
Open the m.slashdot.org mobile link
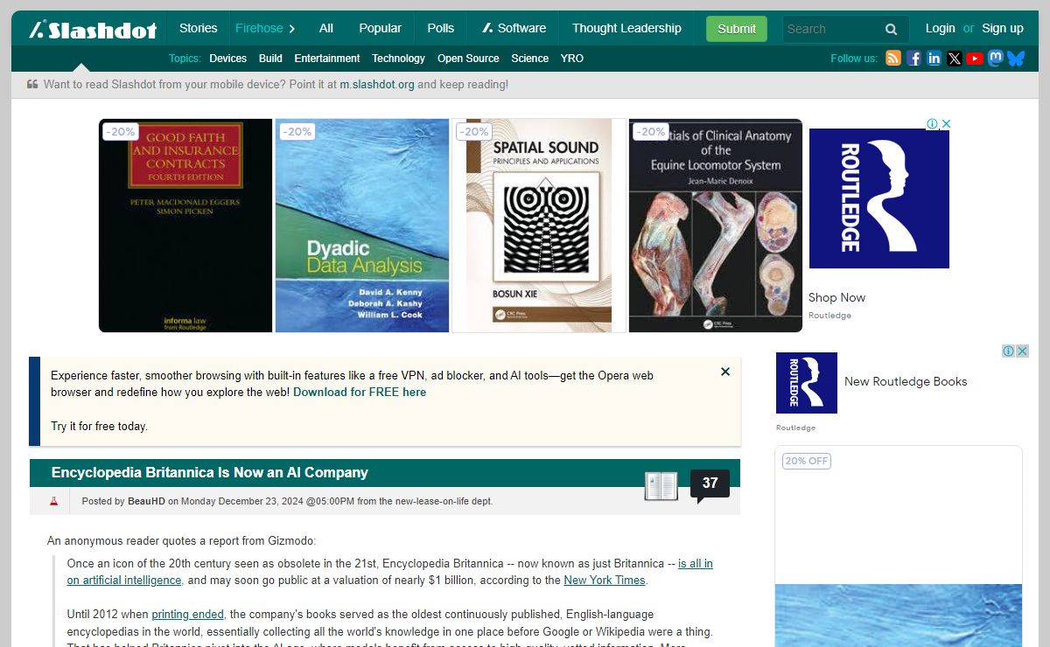377,85
